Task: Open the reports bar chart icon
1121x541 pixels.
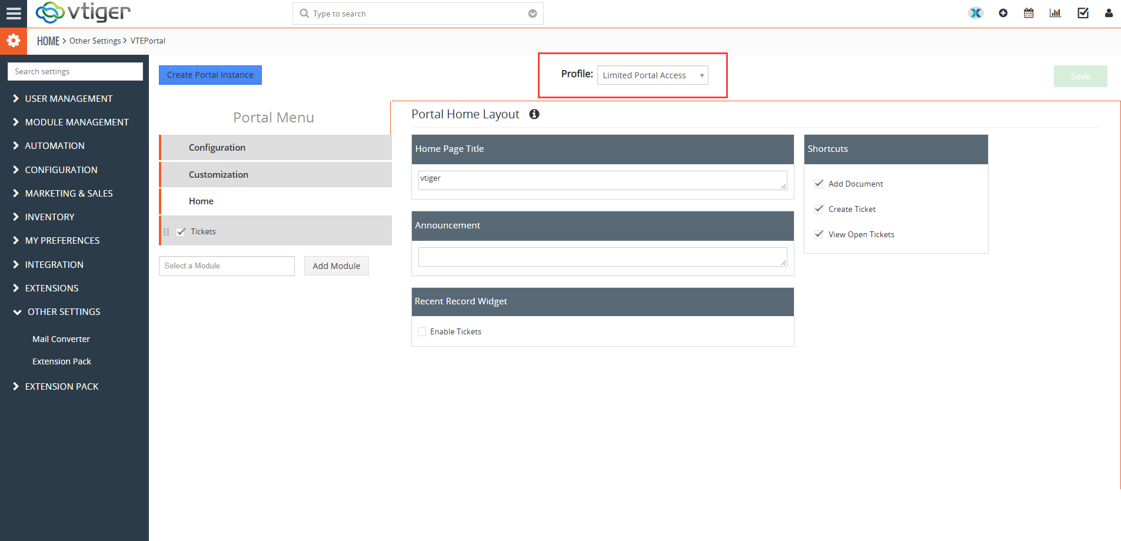Action: 1055,13
